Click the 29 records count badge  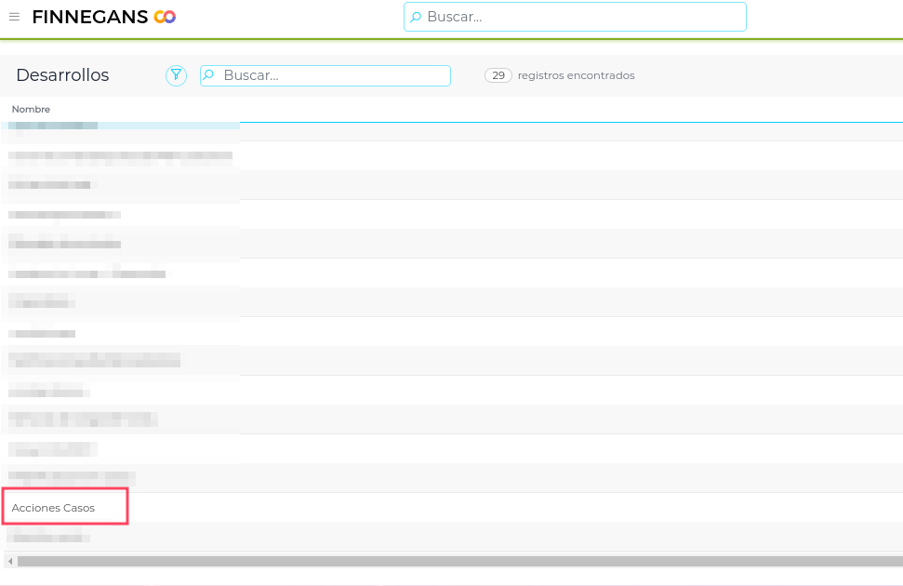click(498, 75)
